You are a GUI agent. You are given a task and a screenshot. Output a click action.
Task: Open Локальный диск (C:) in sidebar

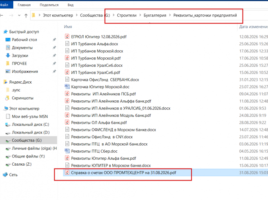click(31, 125)
